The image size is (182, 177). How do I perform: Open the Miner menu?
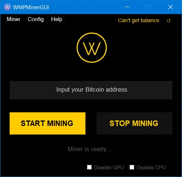click(x=14, y=19)
